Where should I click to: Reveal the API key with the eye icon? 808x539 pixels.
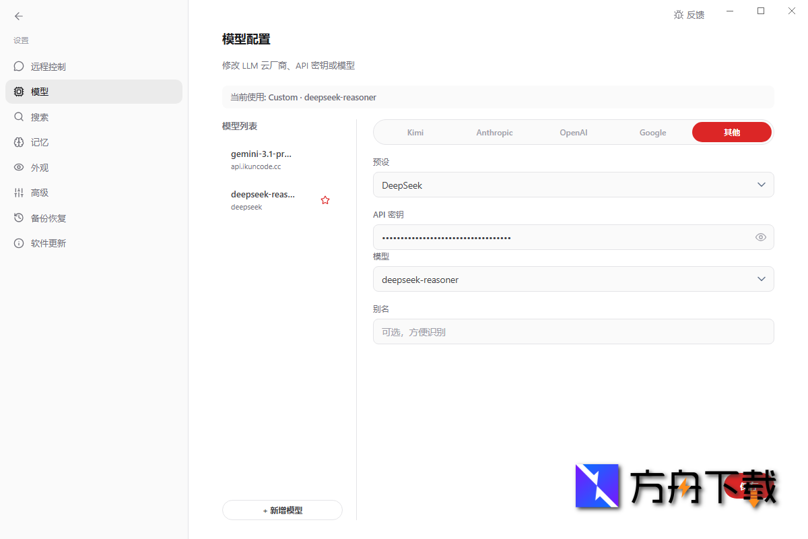760,237
